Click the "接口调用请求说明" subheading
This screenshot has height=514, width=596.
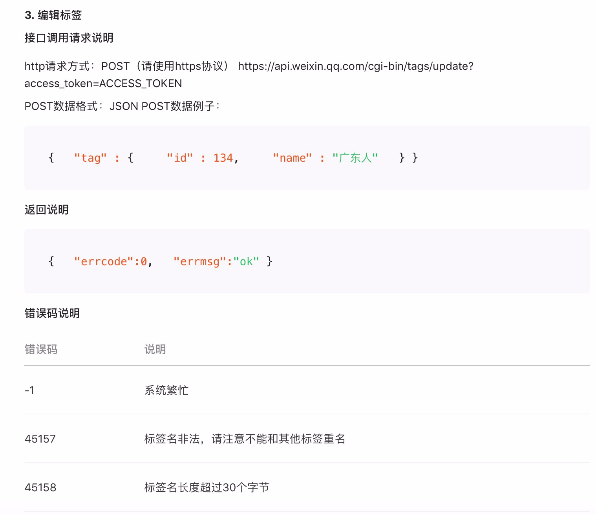pyautogui.click(x=69, y=38)
